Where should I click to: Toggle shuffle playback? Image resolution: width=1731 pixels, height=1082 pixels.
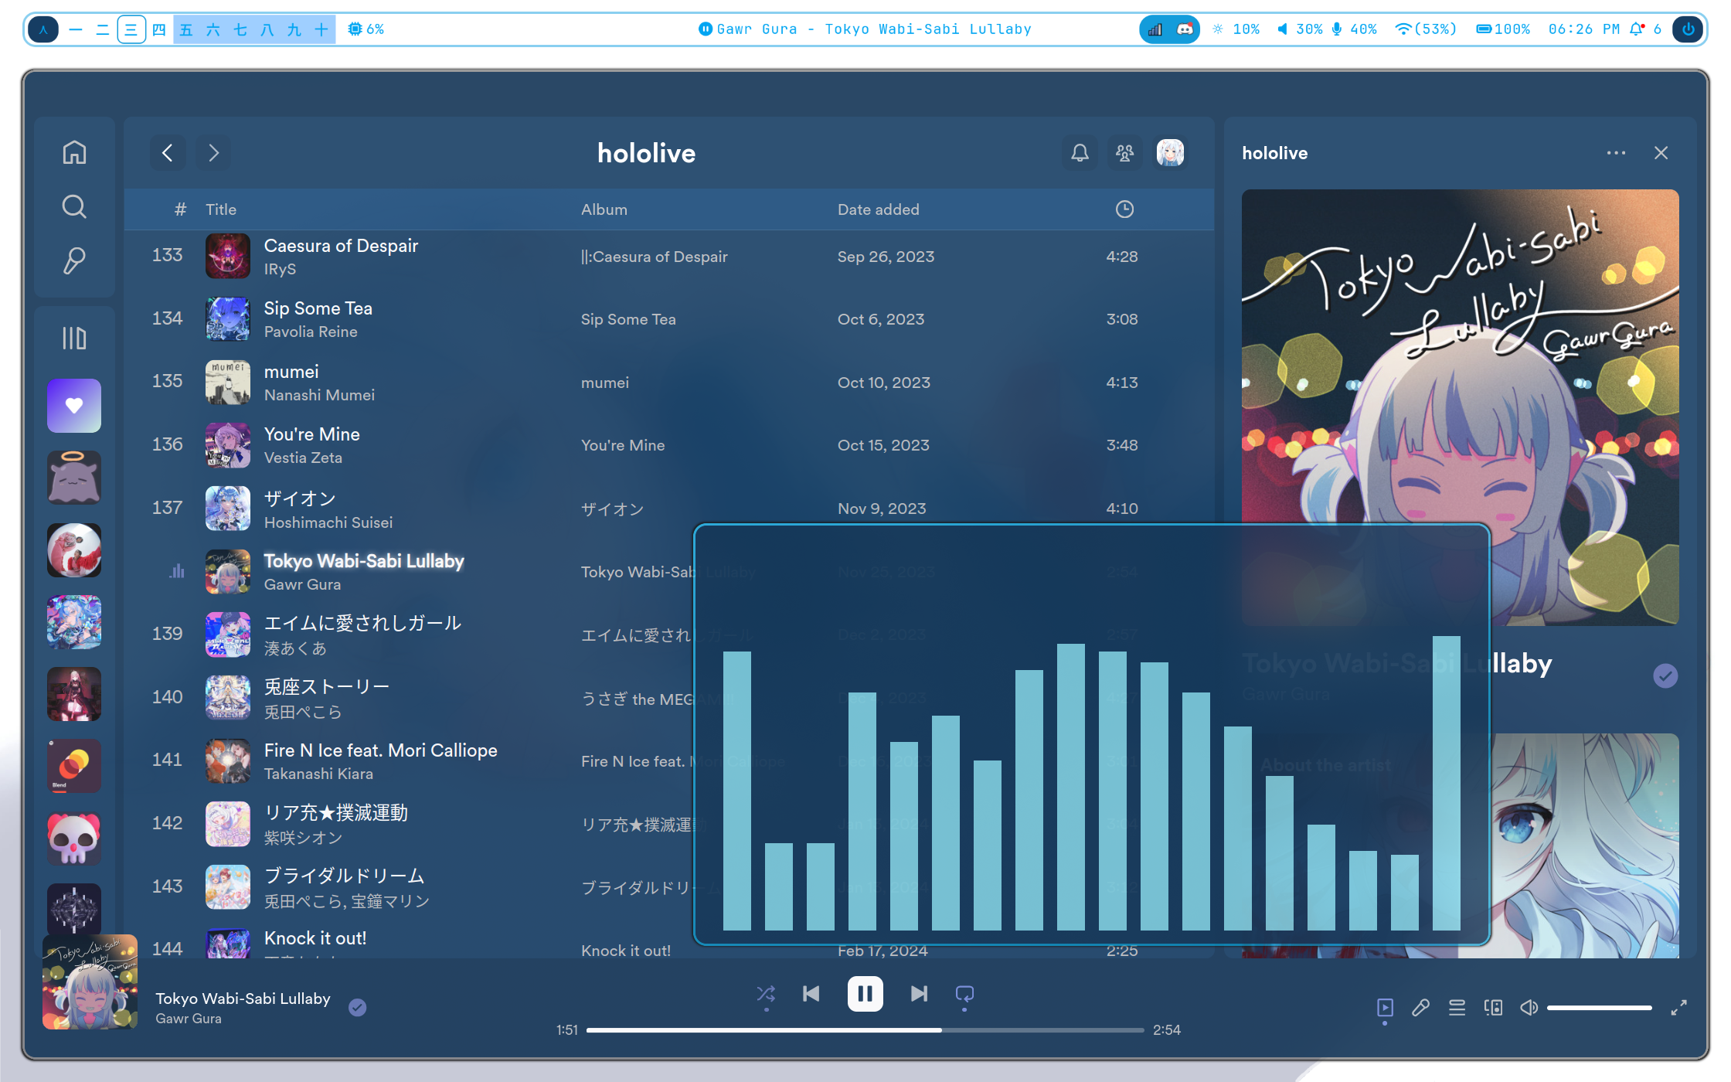pos(766,994)
